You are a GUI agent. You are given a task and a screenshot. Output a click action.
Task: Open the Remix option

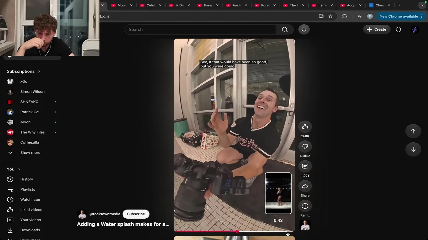pyautogui.click(x=305, y=206)
